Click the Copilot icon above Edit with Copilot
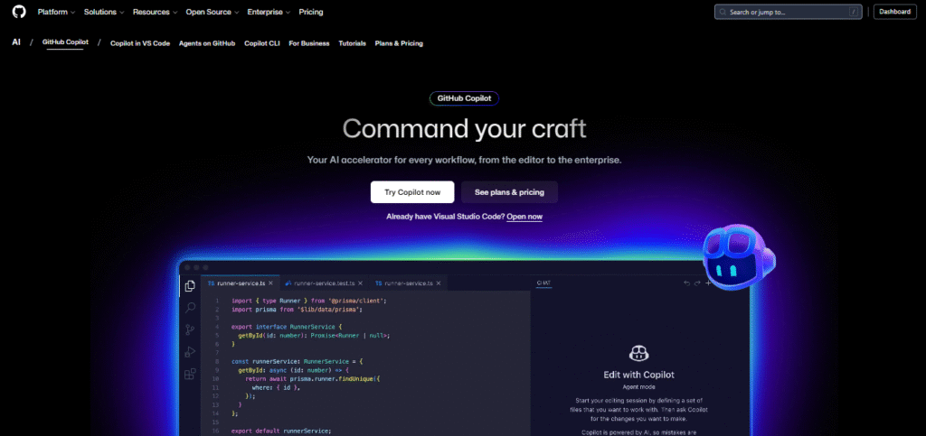Screen dimensions: 926x436 tap(639, 355)
